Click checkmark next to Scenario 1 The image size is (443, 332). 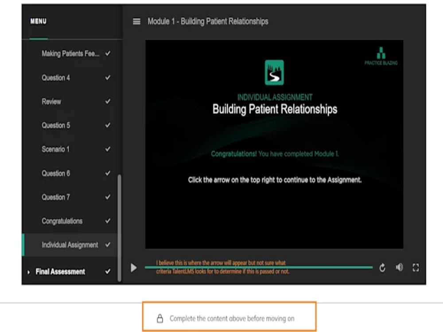point(108,149)
